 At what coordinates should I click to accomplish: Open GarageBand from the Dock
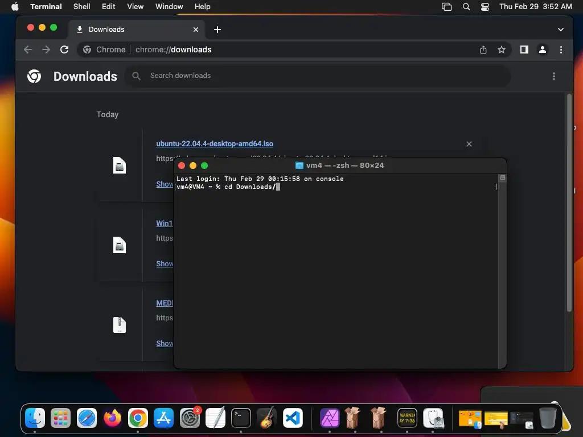click(266, 418)
